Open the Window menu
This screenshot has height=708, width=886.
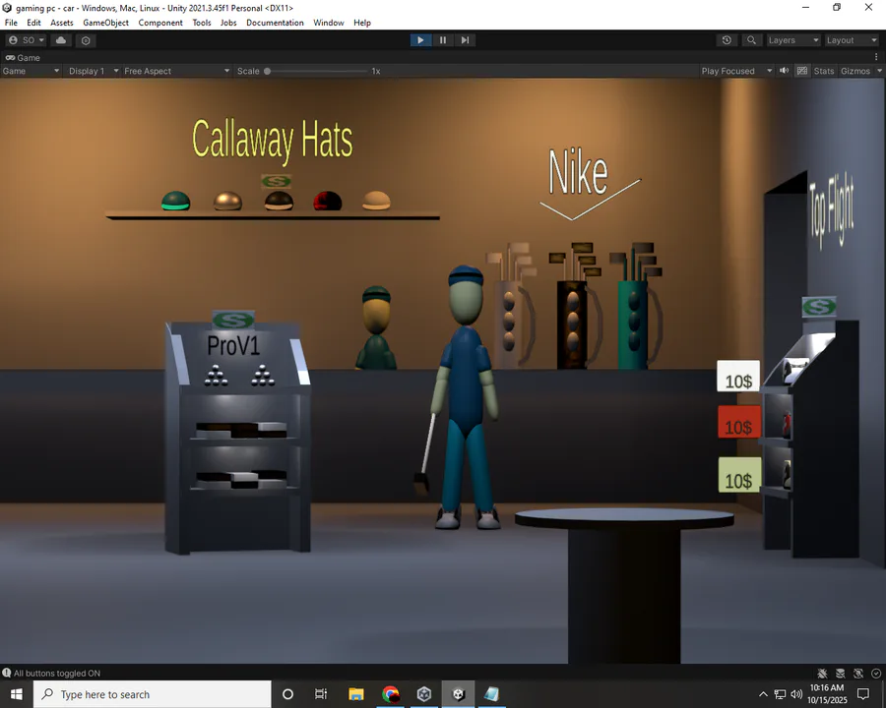click(329, 23)
